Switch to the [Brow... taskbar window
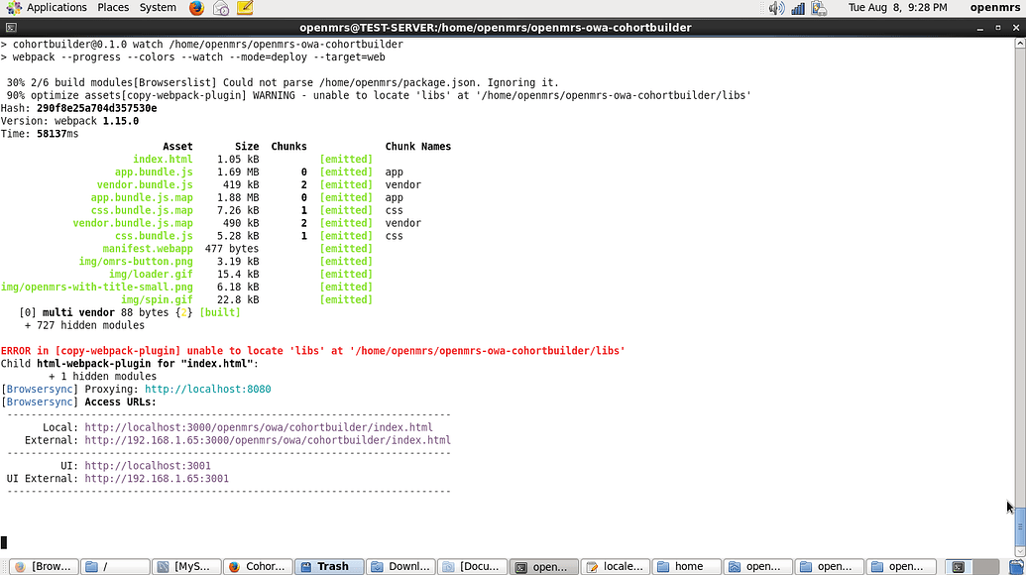The width and height of the screenshot is (1026, 575). tap(44, 566)
